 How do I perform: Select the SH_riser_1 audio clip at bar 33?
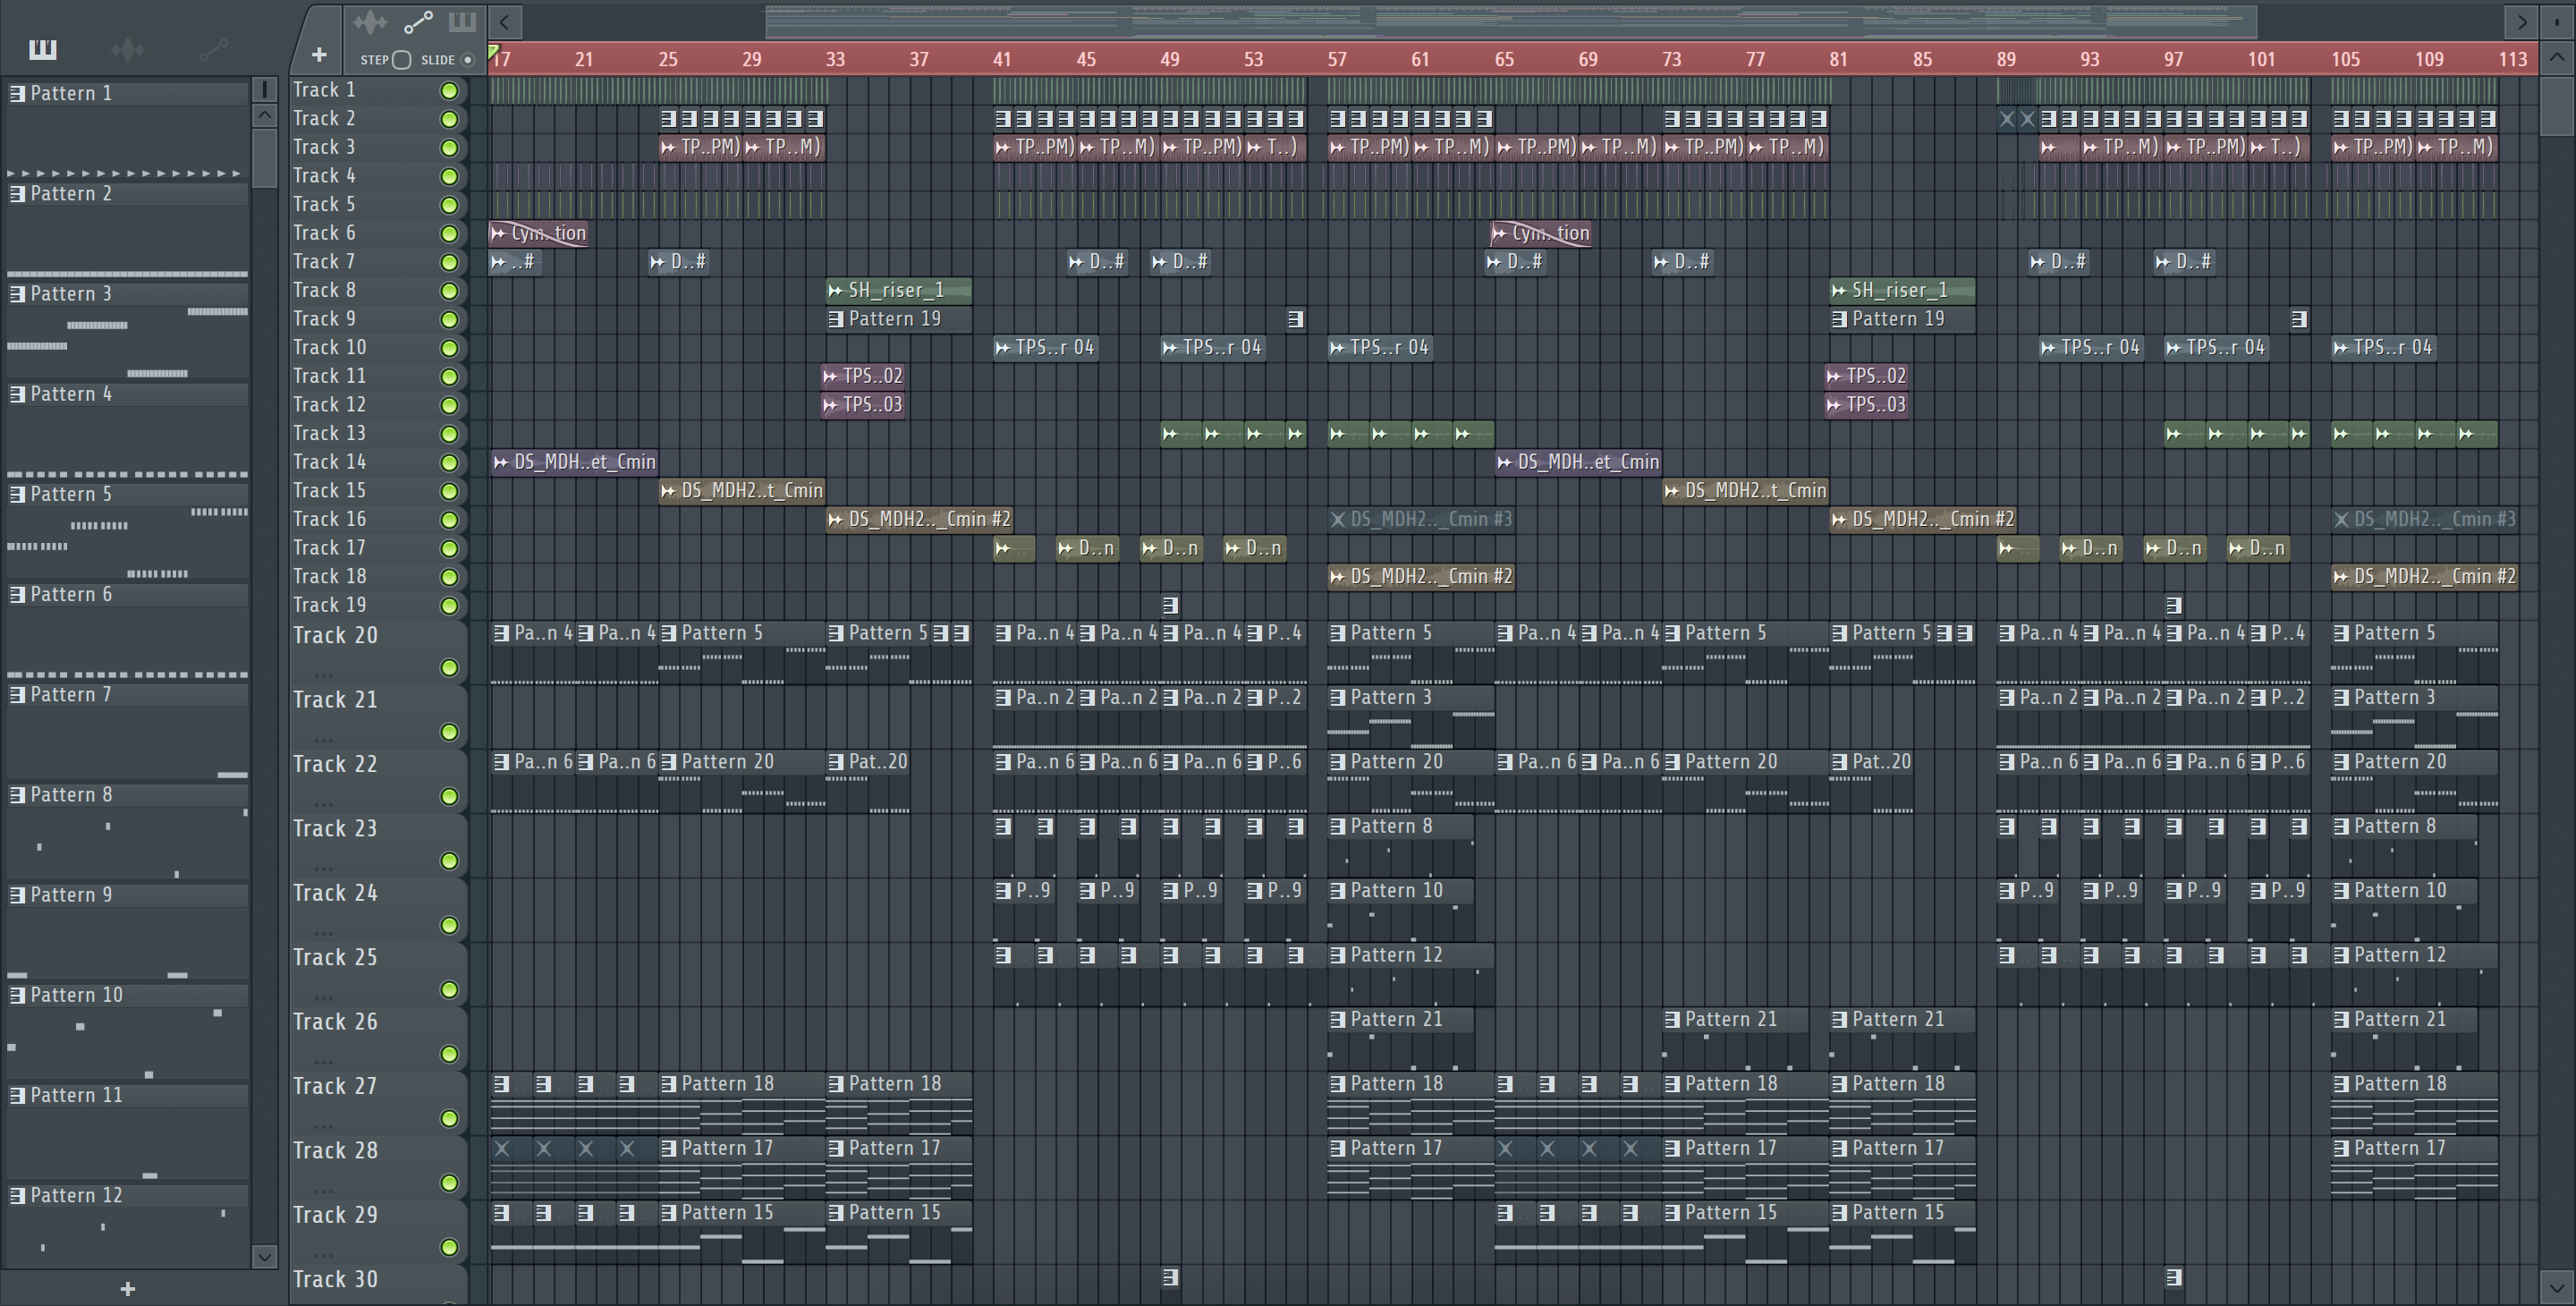pos(898,290)
